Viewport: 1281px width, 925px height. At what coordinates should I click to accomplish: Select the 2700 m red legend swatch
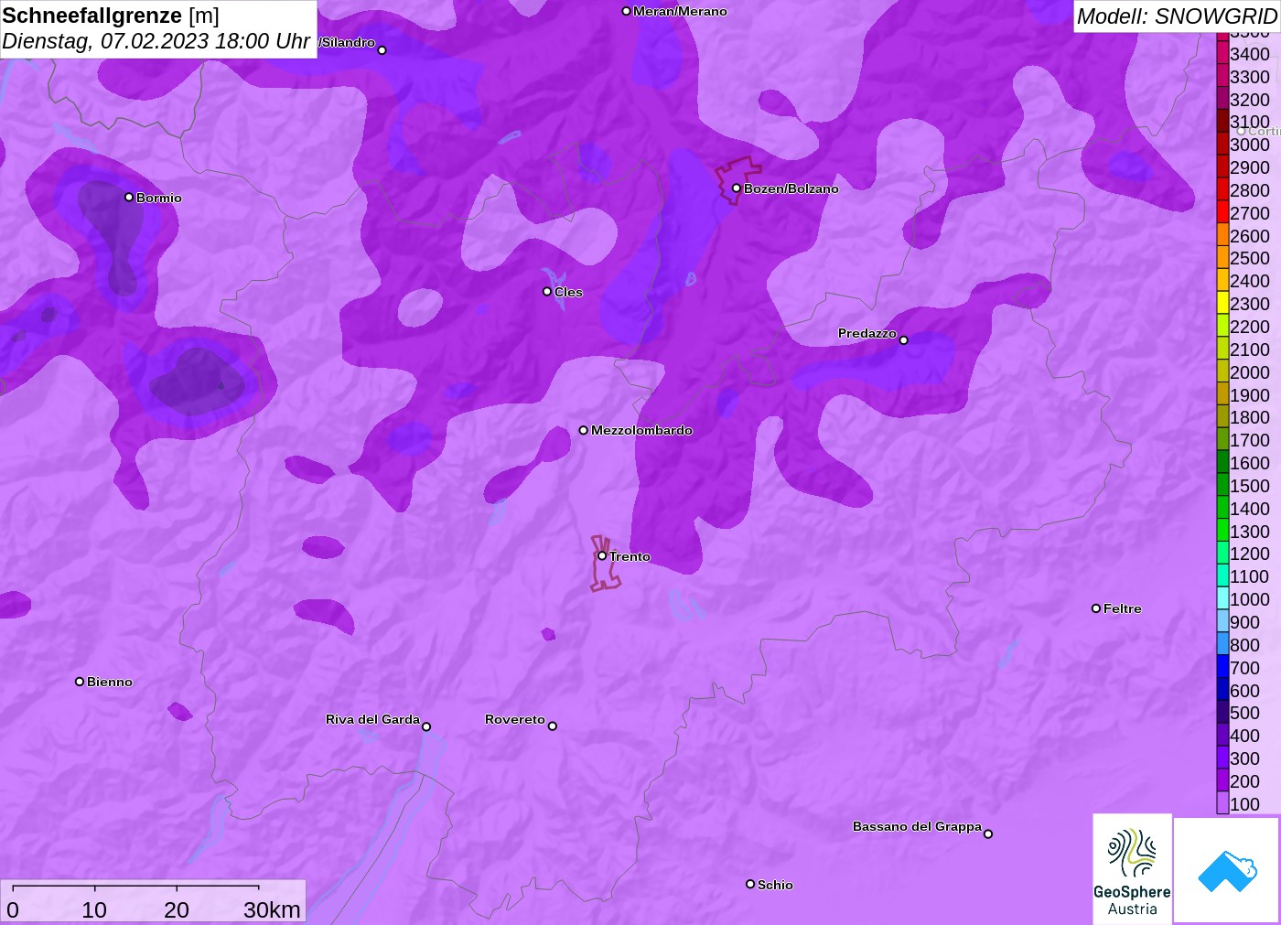1222,213
